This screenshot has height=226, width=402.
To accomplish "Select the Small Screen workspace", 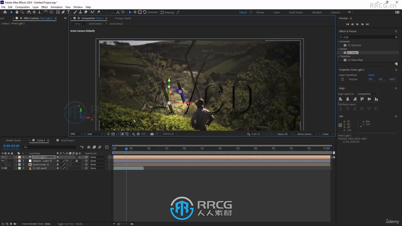I will point(296,12).
